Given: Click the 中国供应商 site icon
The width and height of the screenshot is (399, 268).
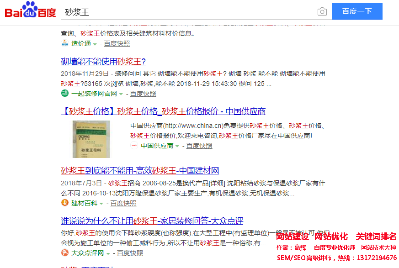Looking at the screenshot, I should pyautogui.click(x=134, y=146).
